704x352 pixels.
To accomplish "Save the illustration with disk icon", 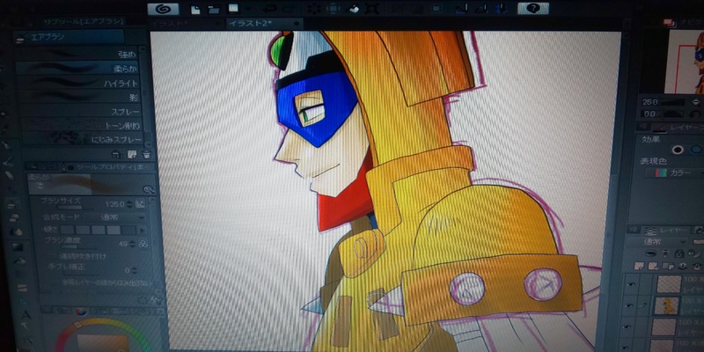I will tap(233, 9).
